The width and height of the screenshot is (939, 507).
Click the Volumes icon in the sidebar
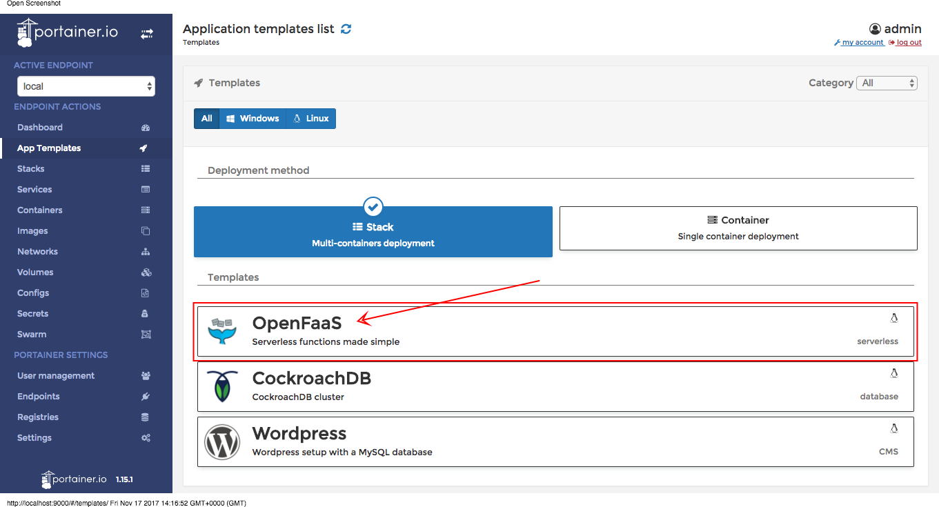[146, 272]
